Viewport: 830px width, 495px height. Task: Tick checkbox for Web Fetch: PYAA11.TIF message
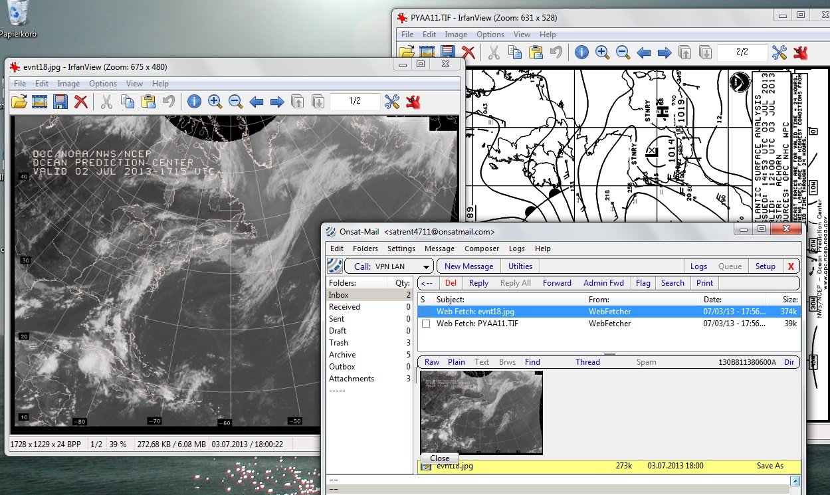coord(426,324)
